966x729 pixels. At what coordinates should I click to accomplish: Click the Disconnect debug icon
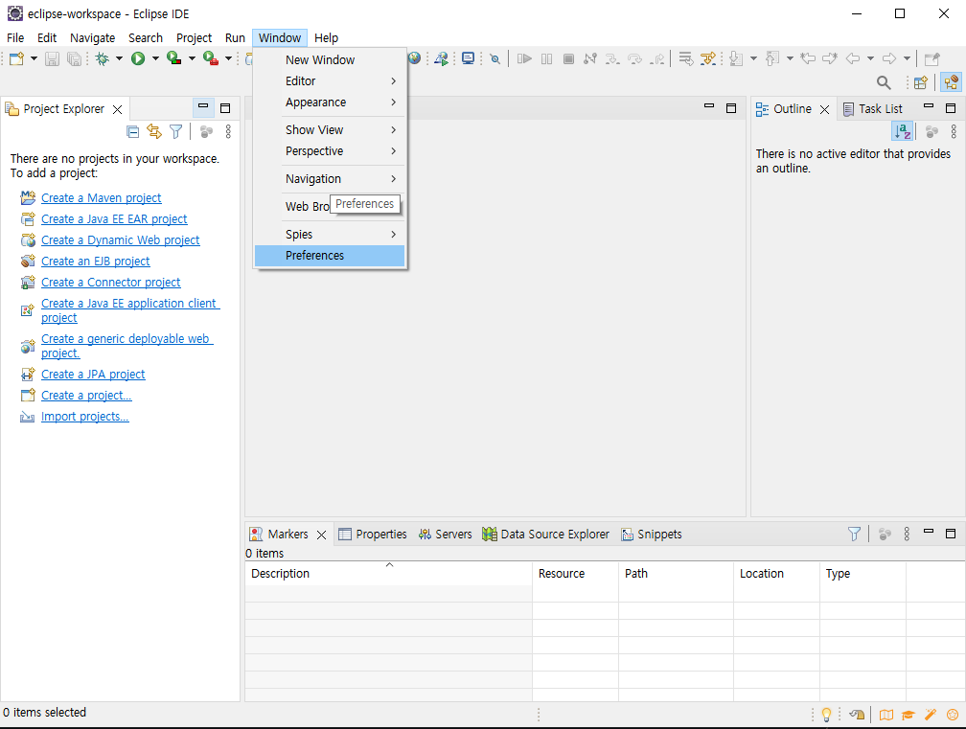pos(590,58)
